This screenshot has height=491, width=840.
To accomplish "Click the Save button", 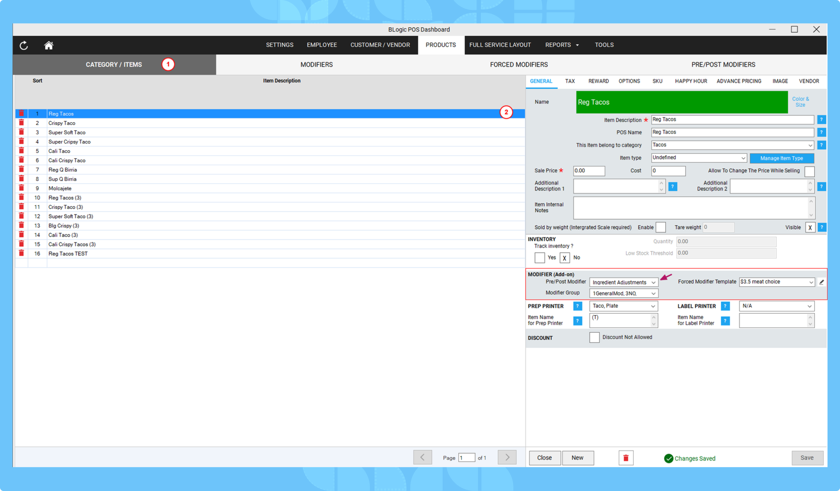I will (x=807, y=458).
